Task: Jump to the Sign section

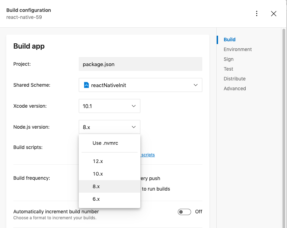Action: 229,59
